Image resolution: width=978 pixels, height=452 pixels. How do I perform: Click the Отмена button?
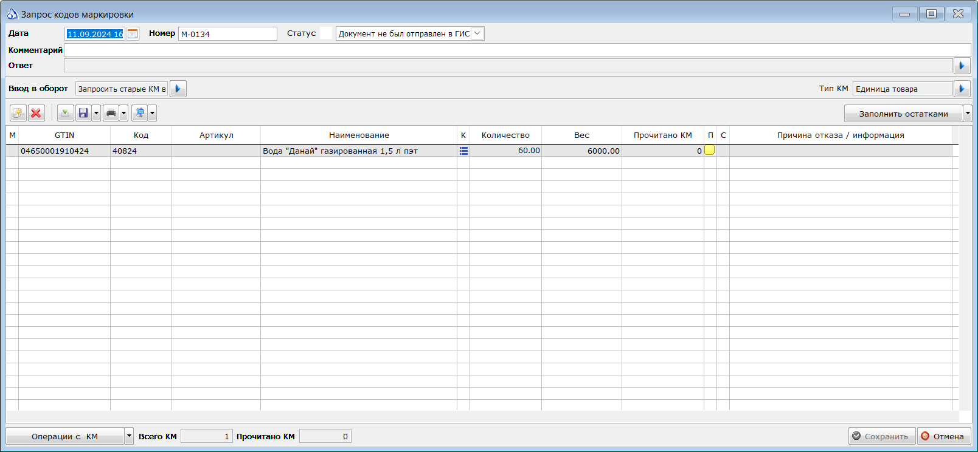[x=944, y=436]
